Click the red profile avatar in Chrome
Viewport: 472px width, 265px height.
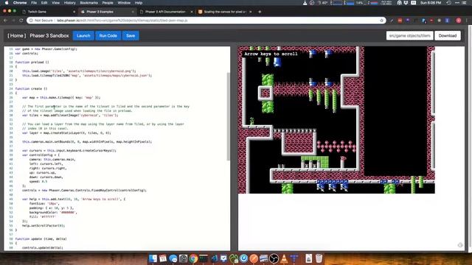(459, 21)
